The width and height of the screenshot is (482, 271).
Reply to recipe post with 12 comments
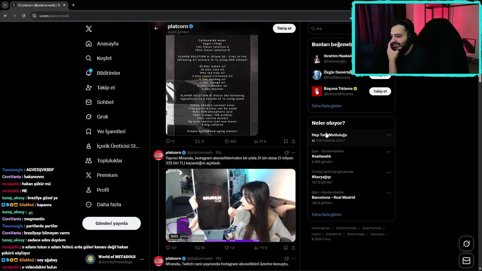tap(170, 142)
